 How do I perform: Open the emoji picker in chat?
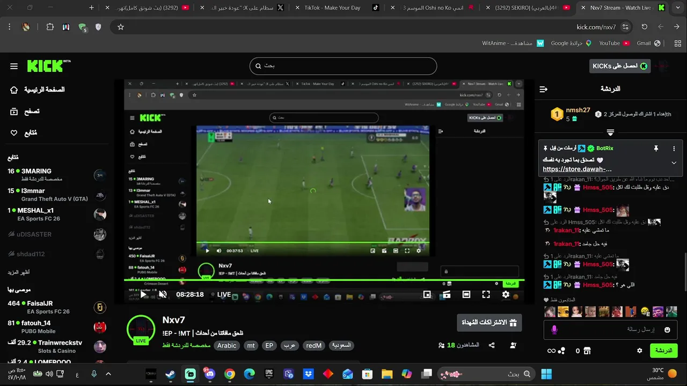pyautogui.click(x=667, y=330)
